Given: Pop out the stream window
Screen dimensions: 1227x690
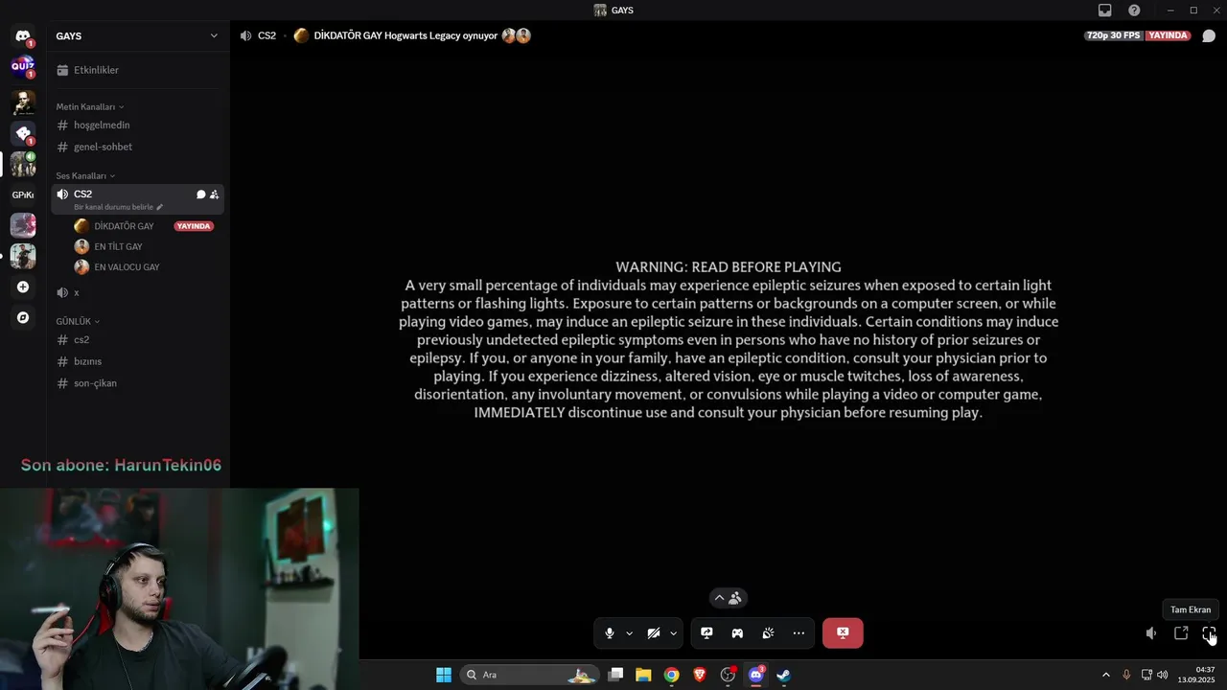Looking at the screenshot, I should (1181, 633).
